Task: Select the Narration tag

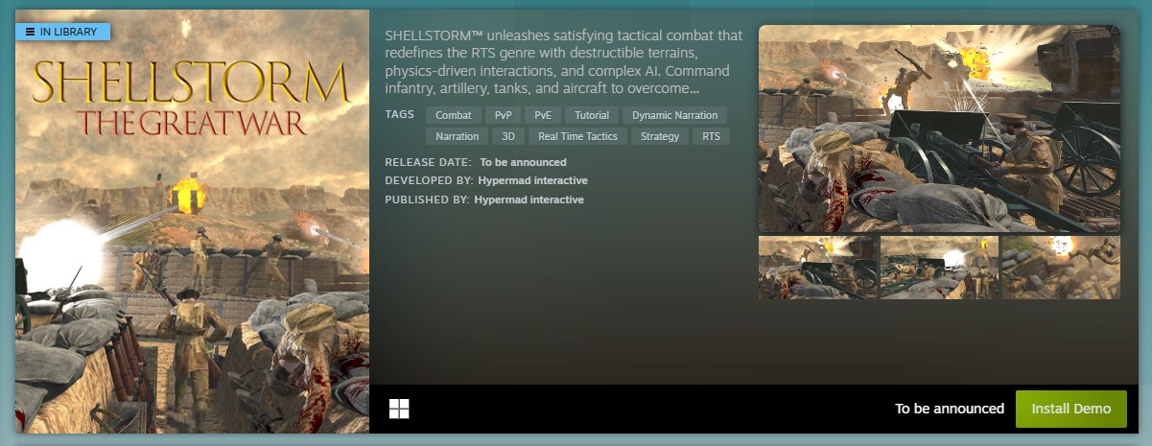Action: click(x=458, y=136)
